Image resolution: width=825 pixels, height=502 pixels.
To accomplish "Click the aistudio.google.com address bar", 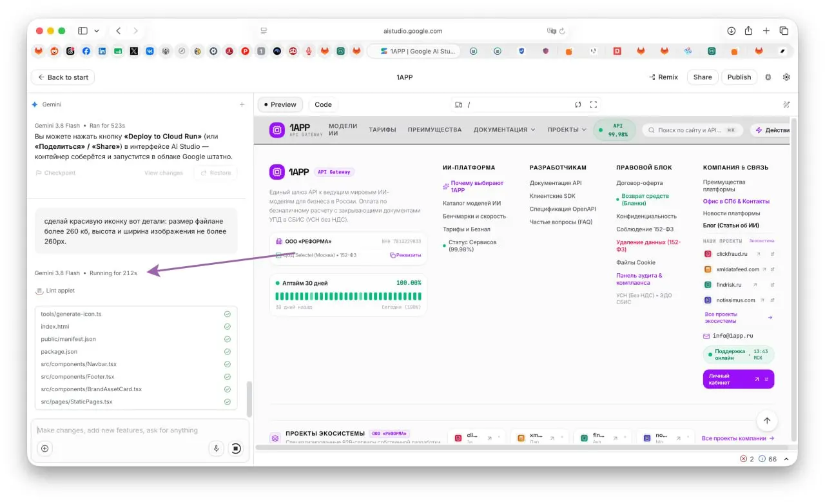I will pyautogui.click(x=412, y=31).
